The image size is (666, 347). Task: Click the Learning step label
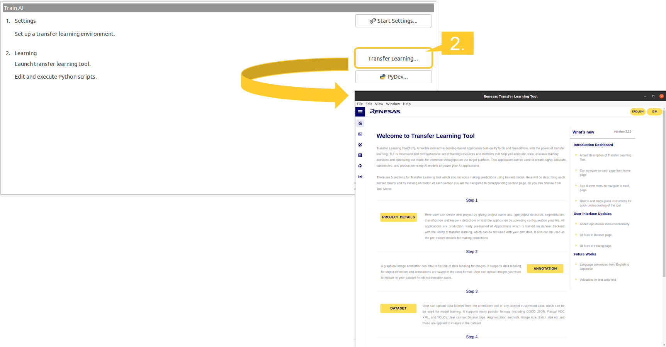pos(25,53)
